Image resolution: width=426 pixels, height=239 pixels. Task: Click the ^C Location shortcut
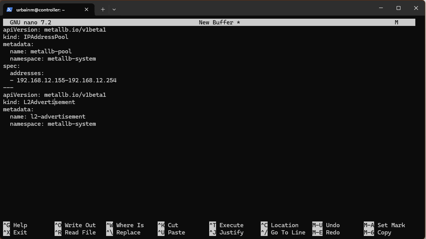tap(279, 225)
